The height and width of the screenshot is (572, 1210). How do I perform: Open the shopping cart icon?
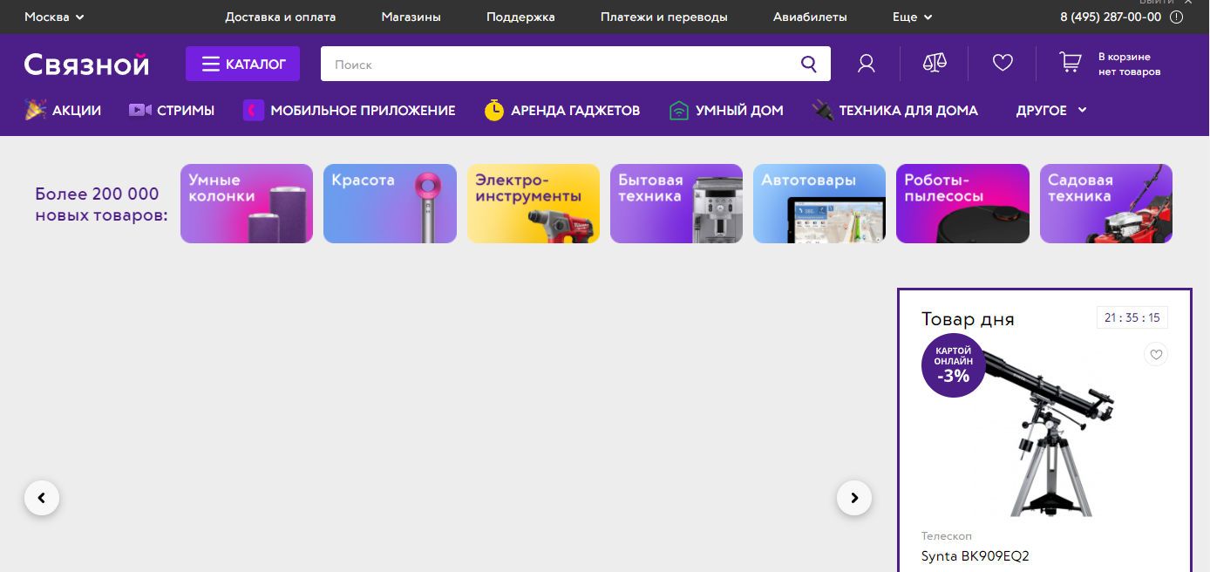point(1070,63)
